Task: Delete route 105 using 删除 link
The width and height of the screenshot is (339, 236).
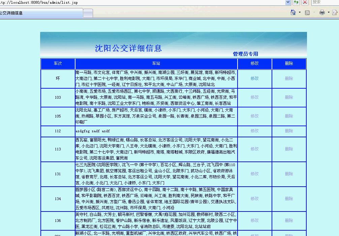Action: [289, 116]
